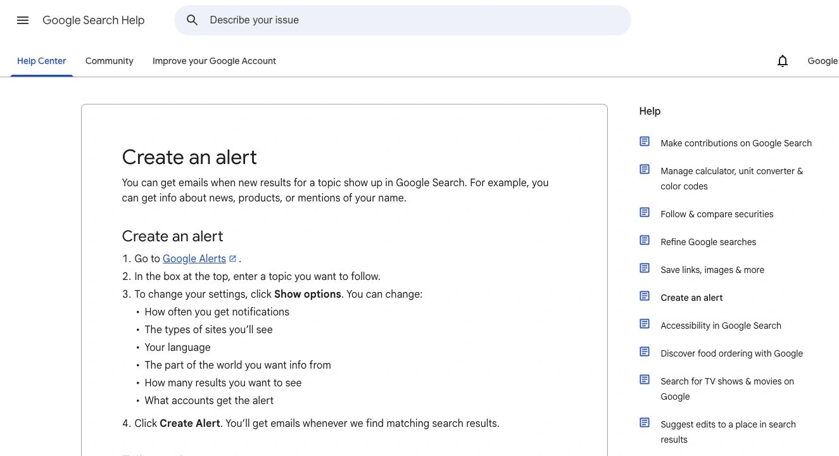Select the Help Center tab
The width and height of the screenshot is (839, 456).
click(x=42, y=61)
